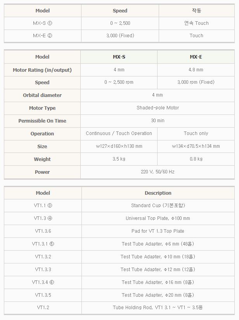Click the Shaded-pole Motor value
Image resolution: width=239 pixels, height=320 pixels.
(158, 108)
